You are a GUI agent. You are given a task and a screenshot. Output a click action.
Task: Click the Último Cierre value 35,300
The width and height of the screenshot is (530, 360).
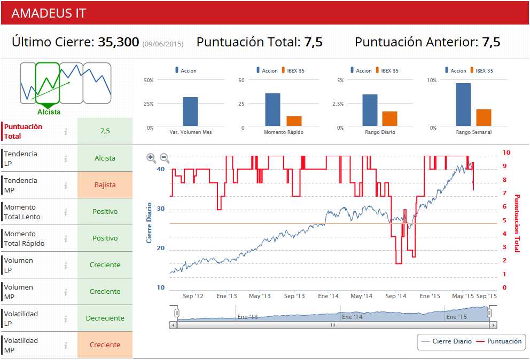[118, 42]
